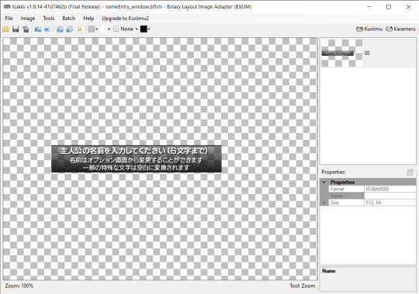Expand the Size property row
Screen dimensions: 419x294
click(x=324, y=203)
